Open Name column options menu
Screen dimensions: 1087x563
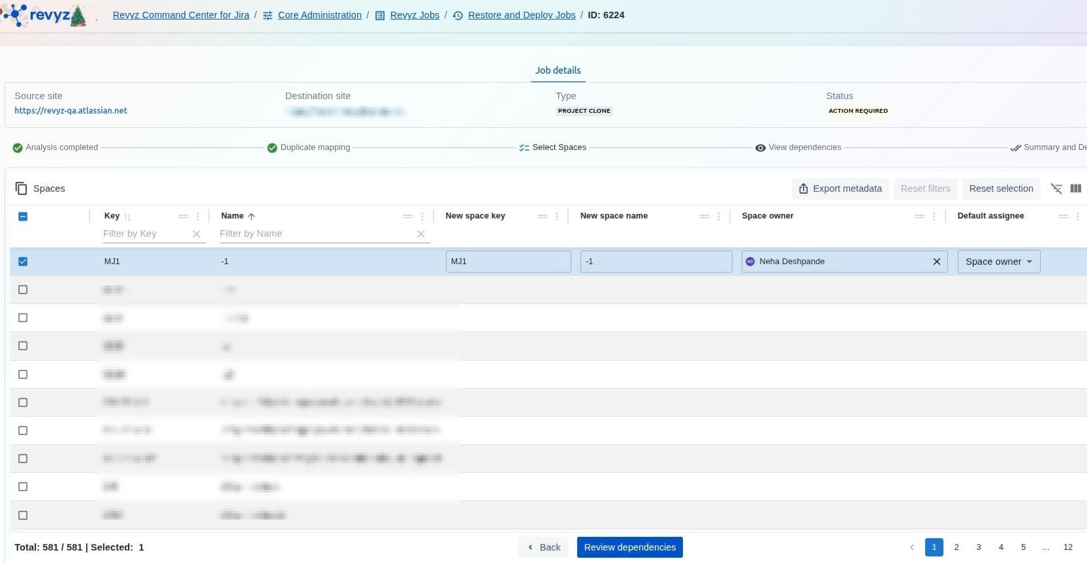click(422, 217)
